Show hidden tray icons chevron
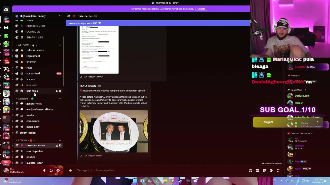The image size is (330, 185). [x=282, y=181]
